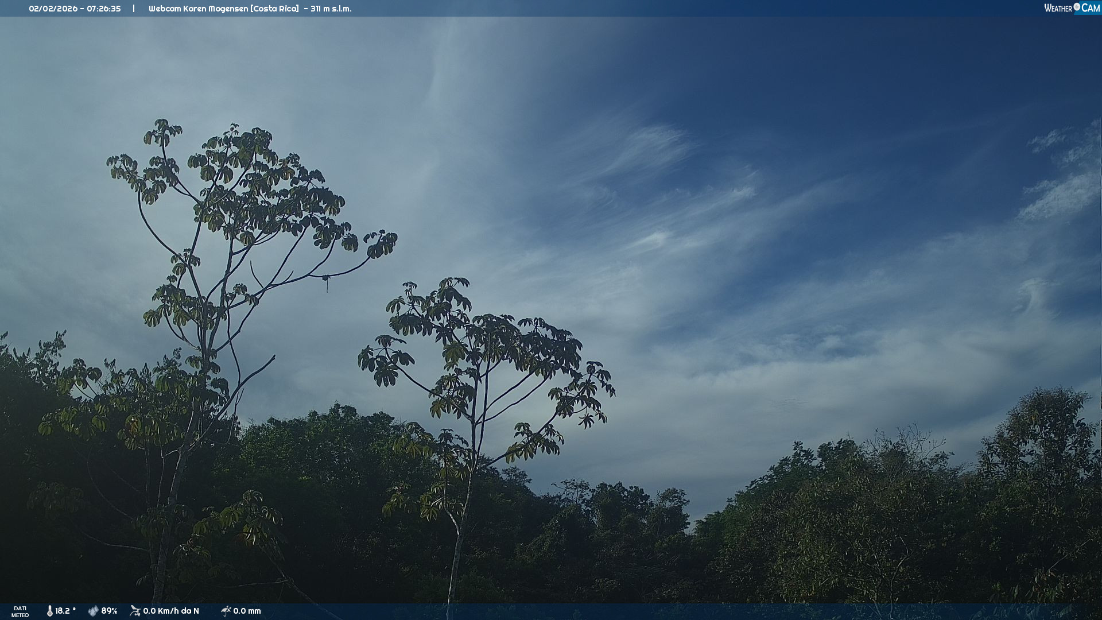The width and height of the screenshot is (1102, 620).
Task: Click the WeatherCAM logo
Action: click(x=1072, y=8)
